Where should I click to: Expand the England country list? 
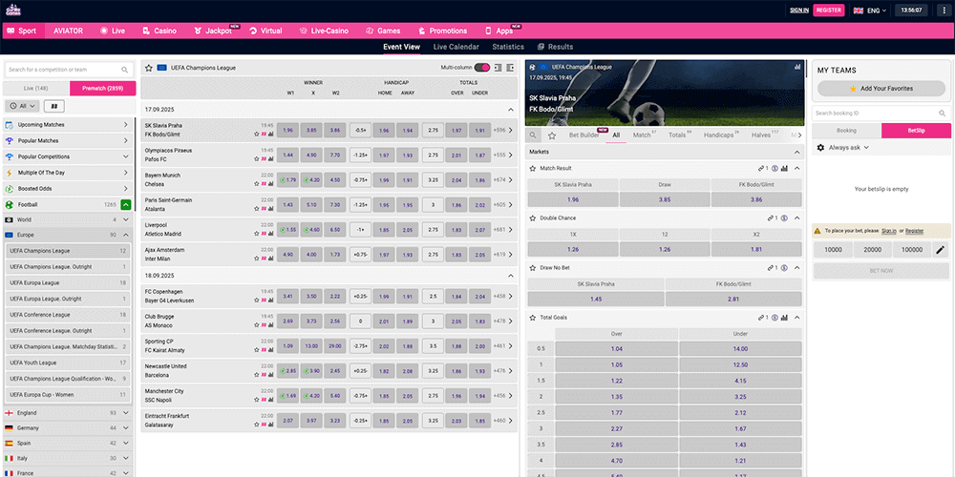coord(126,413)
